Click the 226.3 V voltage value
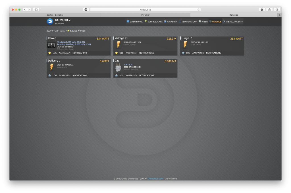The width and height of the screenshot is (291, 193). click(x=171, y=39)
